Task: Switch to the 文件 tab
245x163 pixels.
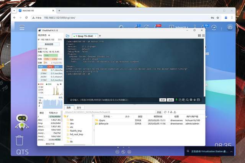Action: [x=69, y=108]
